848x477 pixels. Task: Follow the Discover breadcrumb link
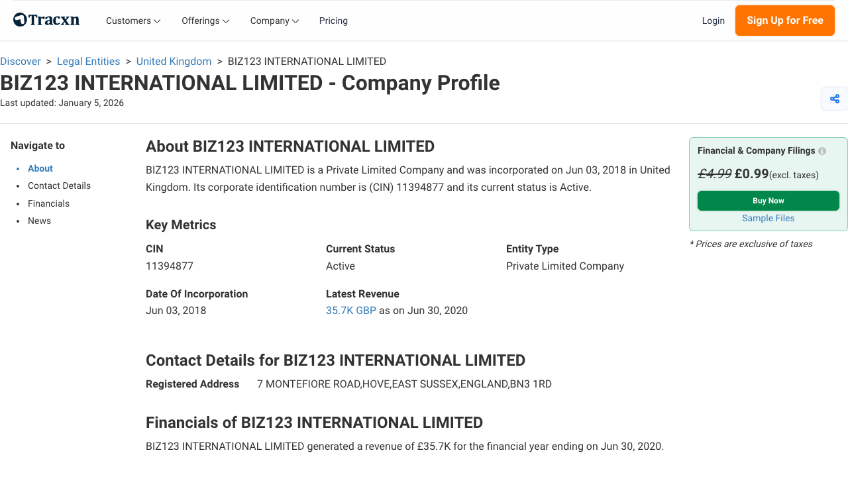21,61
